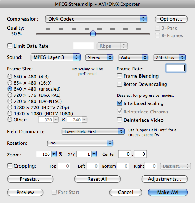Enable the Cropping checkbox

(x=10, y=166)
